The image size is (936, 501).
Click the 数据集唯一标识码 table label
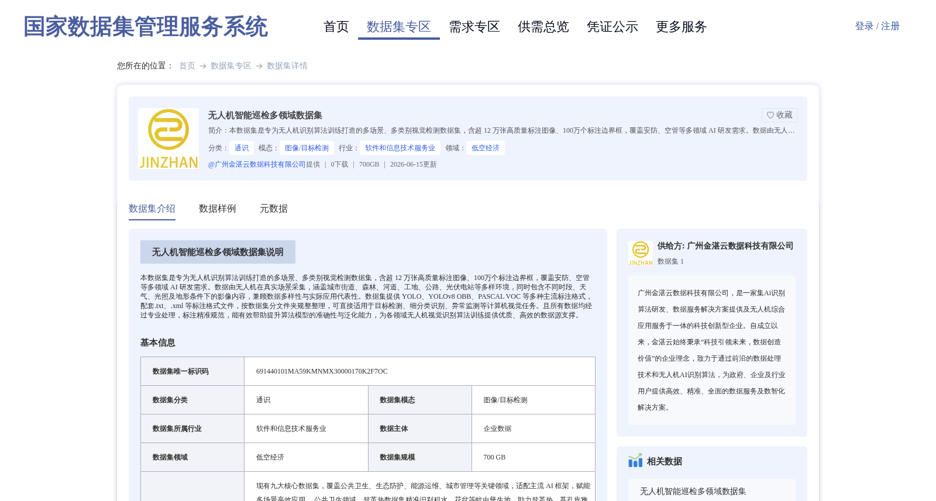pyautogui.click(x=181, y=371)
